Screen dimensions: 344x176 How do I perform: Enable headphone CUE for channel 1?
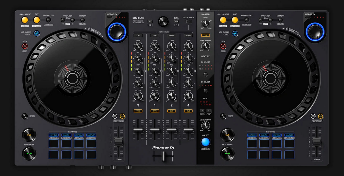[155, 111]
